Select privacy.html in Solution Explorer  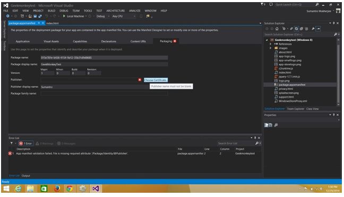(x=286, y=88)
